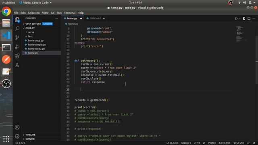Viewport: 258px width, 145px height.
Task: Show applications grid in dock
Action: (6, 139)
